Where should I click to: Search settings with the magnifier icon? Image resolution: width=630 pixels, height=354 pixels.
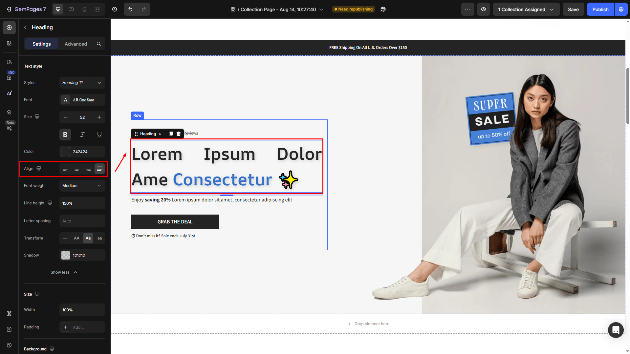pyautogui.click(x=99, y=44)
